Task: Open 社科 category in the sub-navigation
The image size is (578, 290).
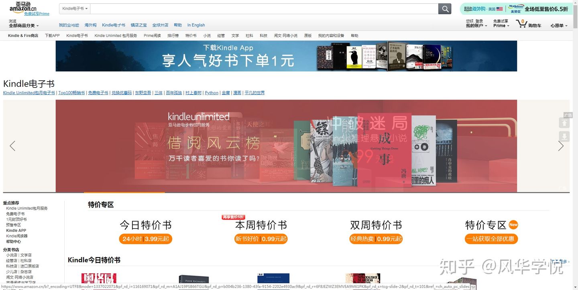Action: click(249, 36)
